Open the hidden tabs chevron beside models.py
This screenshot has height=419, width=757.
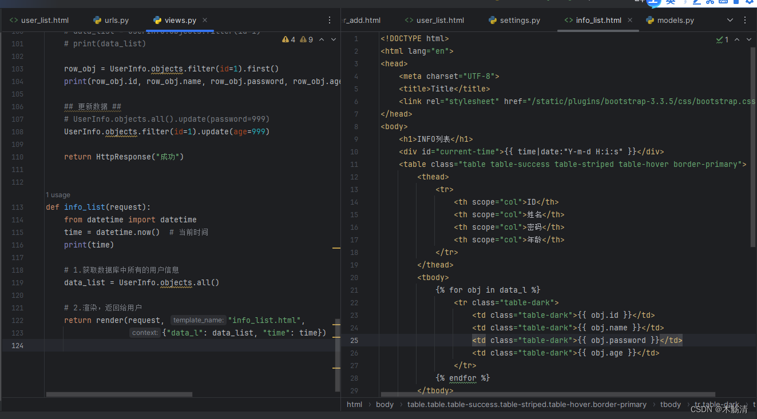coord(730,19)
